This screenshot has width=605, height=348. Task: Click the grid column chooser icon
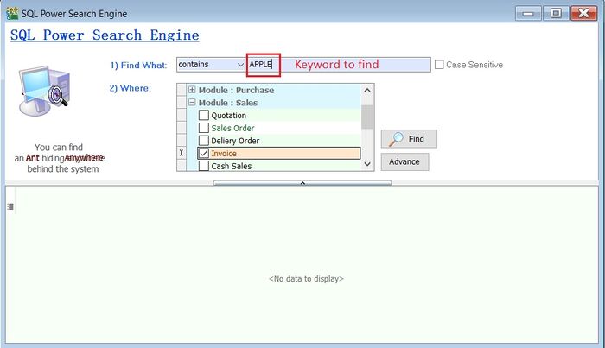pos(10,206)
